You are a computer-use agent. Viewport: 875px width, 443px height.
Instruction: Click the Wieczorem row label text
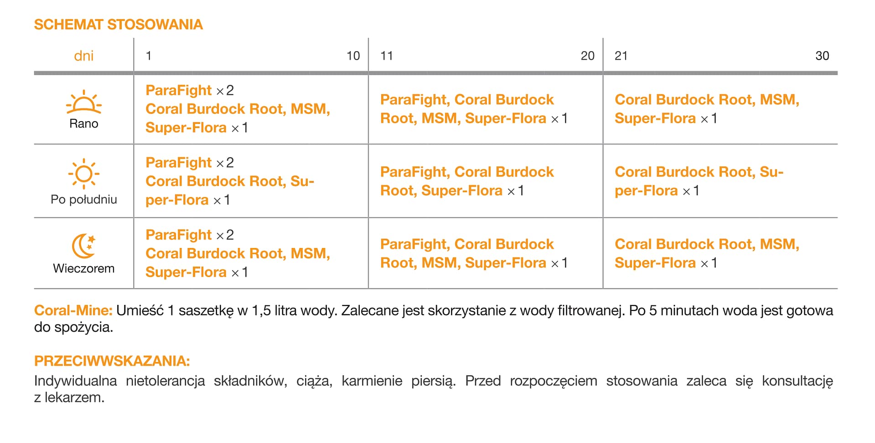tap(84, 268)
